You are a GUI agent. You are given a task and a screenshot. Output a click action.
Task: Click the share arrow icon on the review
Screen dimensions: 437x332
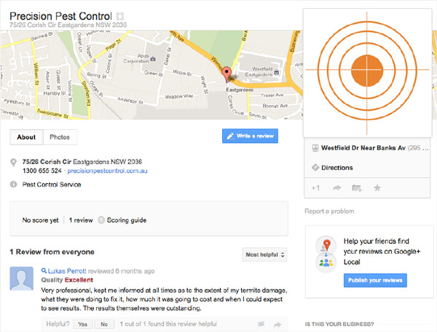[277, 324]
